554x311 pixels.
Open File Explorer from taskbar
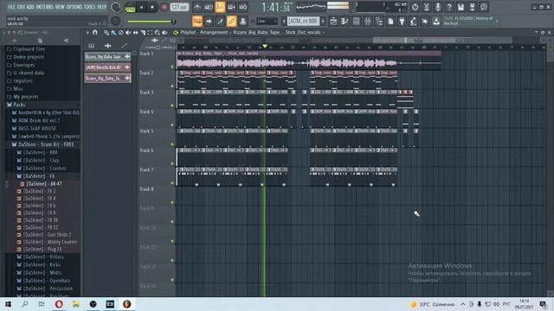point(76,304)
